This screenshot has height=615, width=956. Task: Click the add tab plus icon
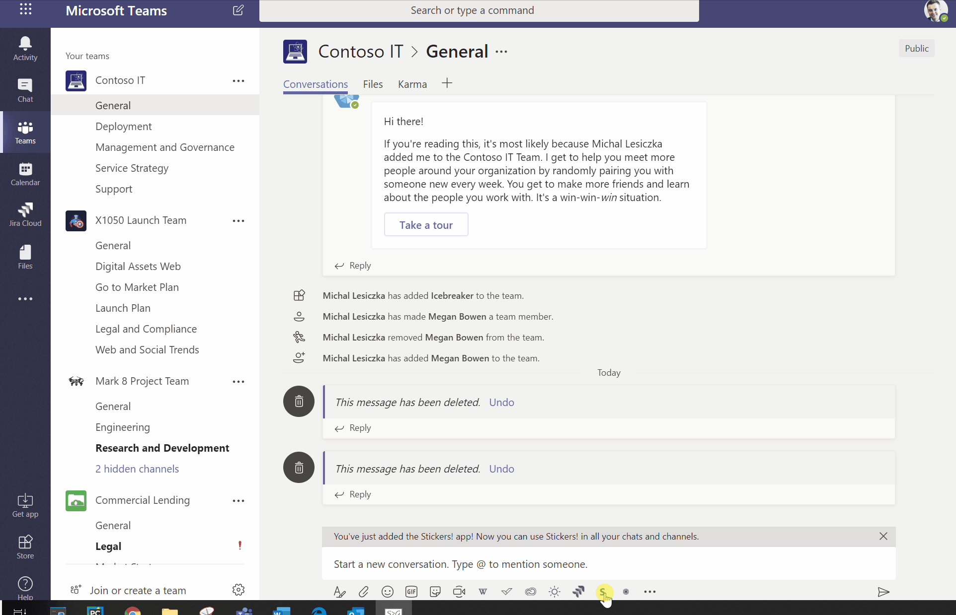tap(447, 83)
